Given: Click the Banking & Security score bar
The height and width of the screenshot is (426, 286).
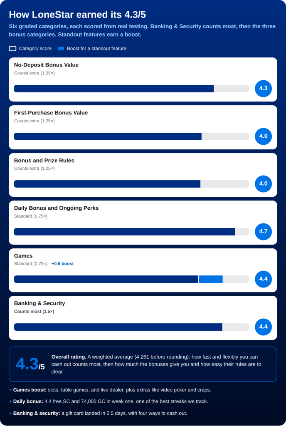Looking at the screenshot, I should [x=131, y=327].
